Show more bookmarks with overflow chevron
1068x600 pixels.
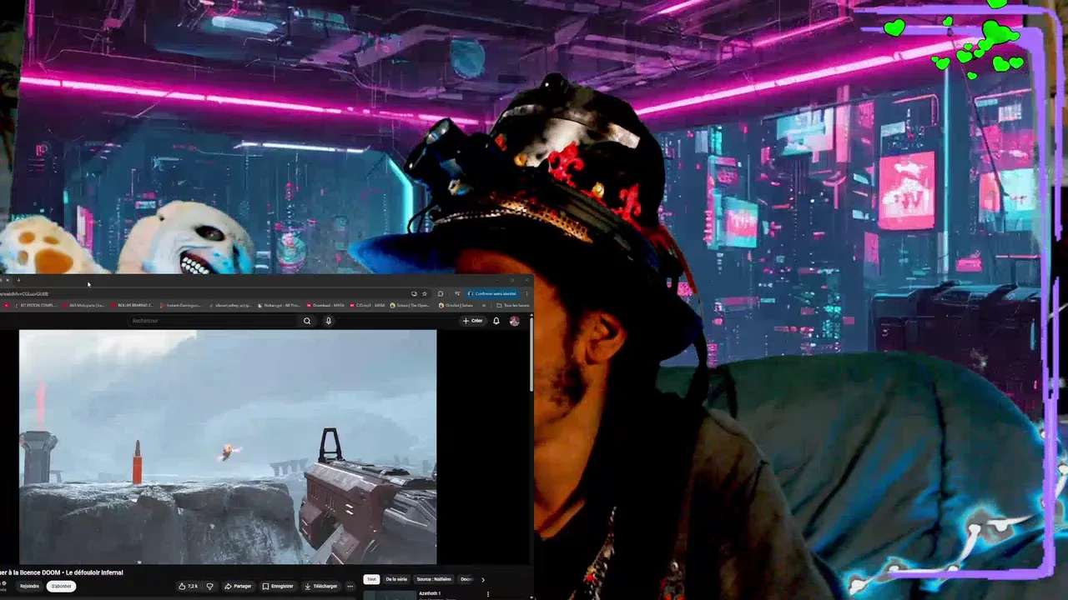[484, 305]
